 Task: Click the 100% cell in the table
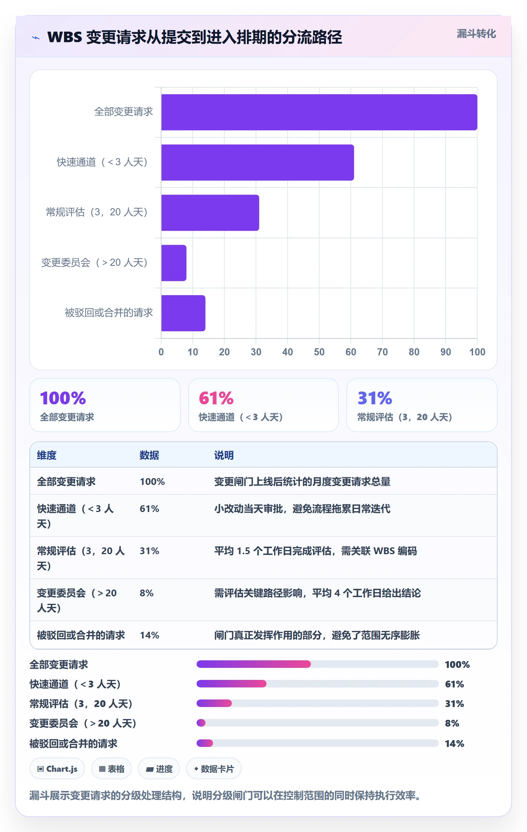[x=152, y=482]
